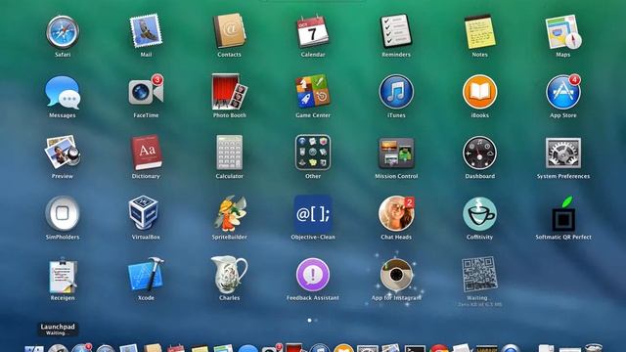Open iTunes
This screenshot has height=352, width=626.
click(396, 92)
